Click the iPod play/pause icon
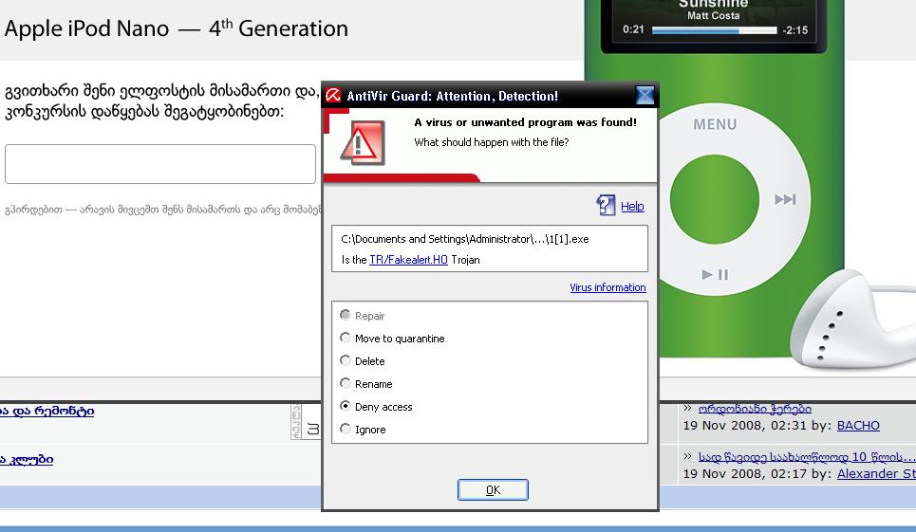The image size is (916, 532). [715, 275]
